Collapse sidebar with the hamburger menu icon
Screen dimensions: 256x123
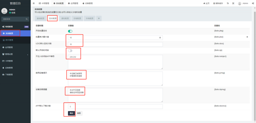click(x=34, y=4)
